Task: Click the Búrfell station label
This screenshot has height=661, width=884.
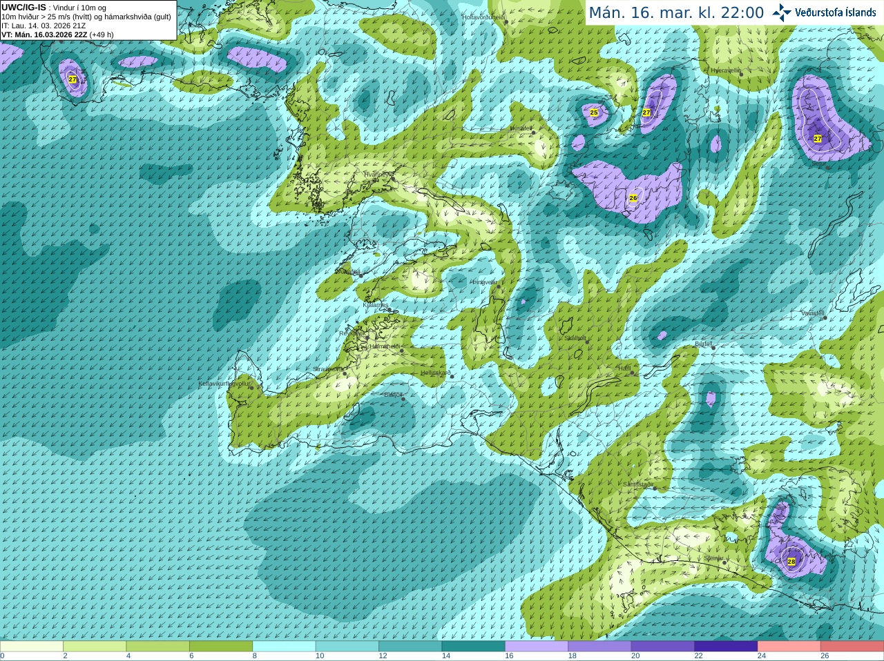Action: [x=704, y=344]
